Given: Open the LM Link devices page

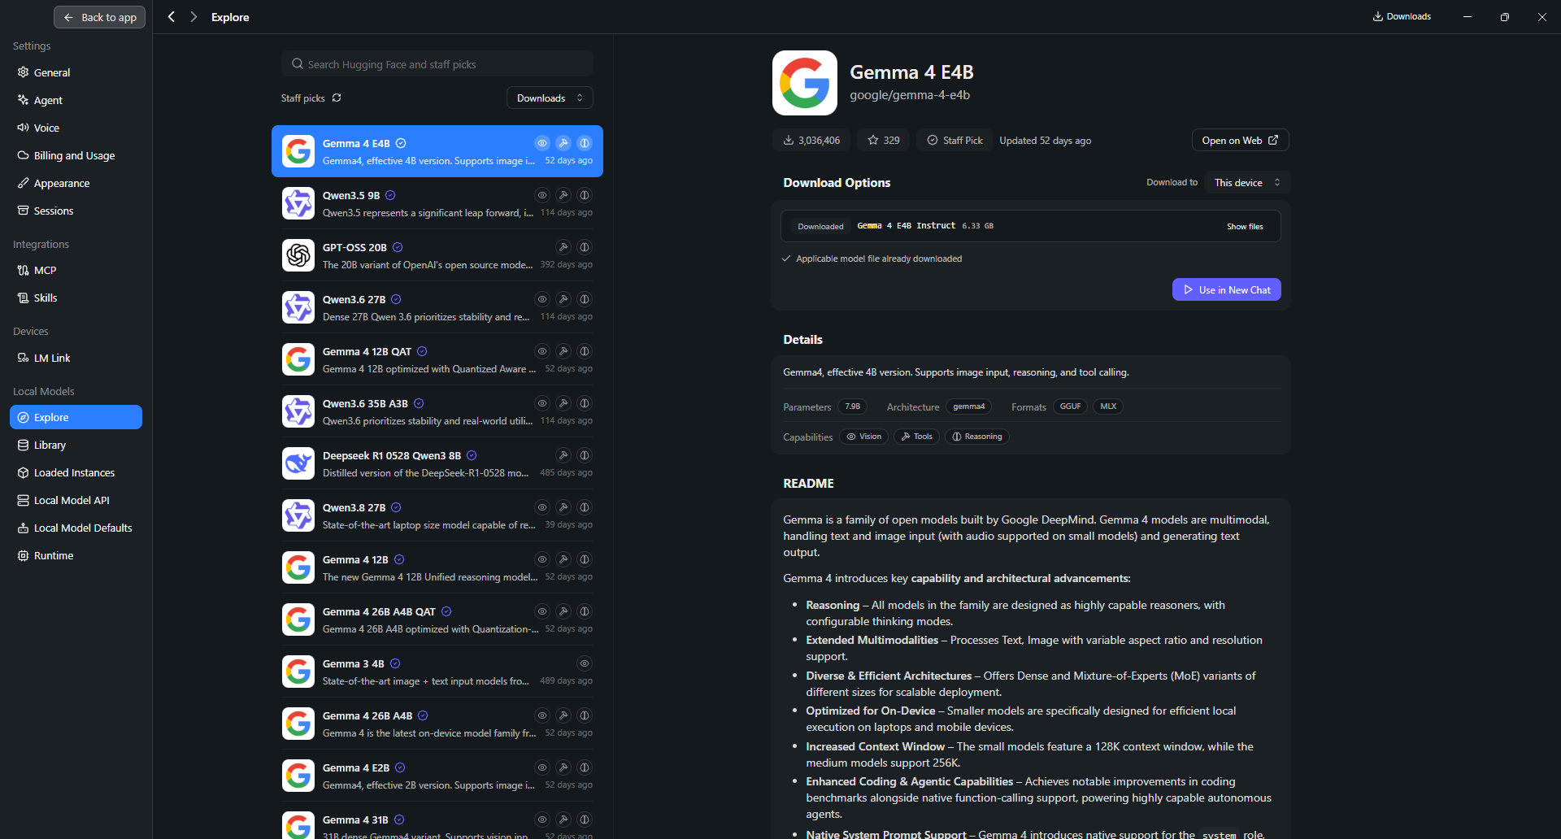Looking at the screenshot, I should (76, 358).
